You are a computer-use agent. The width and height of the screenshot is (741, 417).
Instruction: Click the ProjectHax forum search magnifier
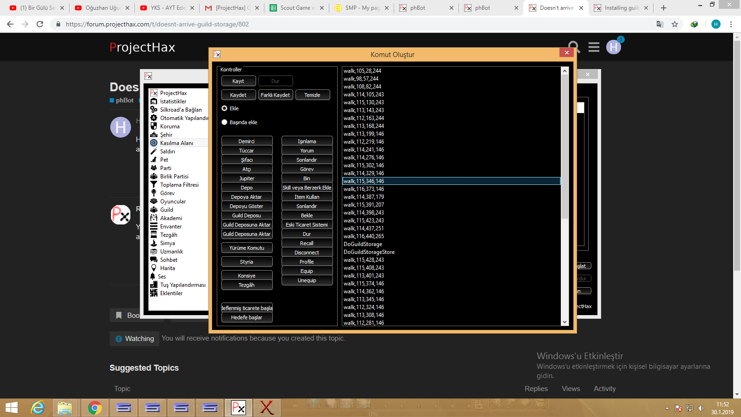[574, 47]
